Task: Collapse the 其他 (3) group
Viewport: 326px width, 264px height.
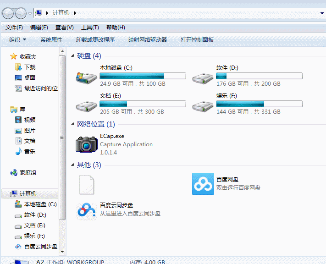Action: [72, 165]
